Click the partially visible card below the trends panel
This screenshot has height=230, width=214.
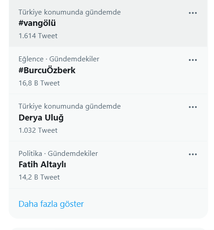[108, 229]
